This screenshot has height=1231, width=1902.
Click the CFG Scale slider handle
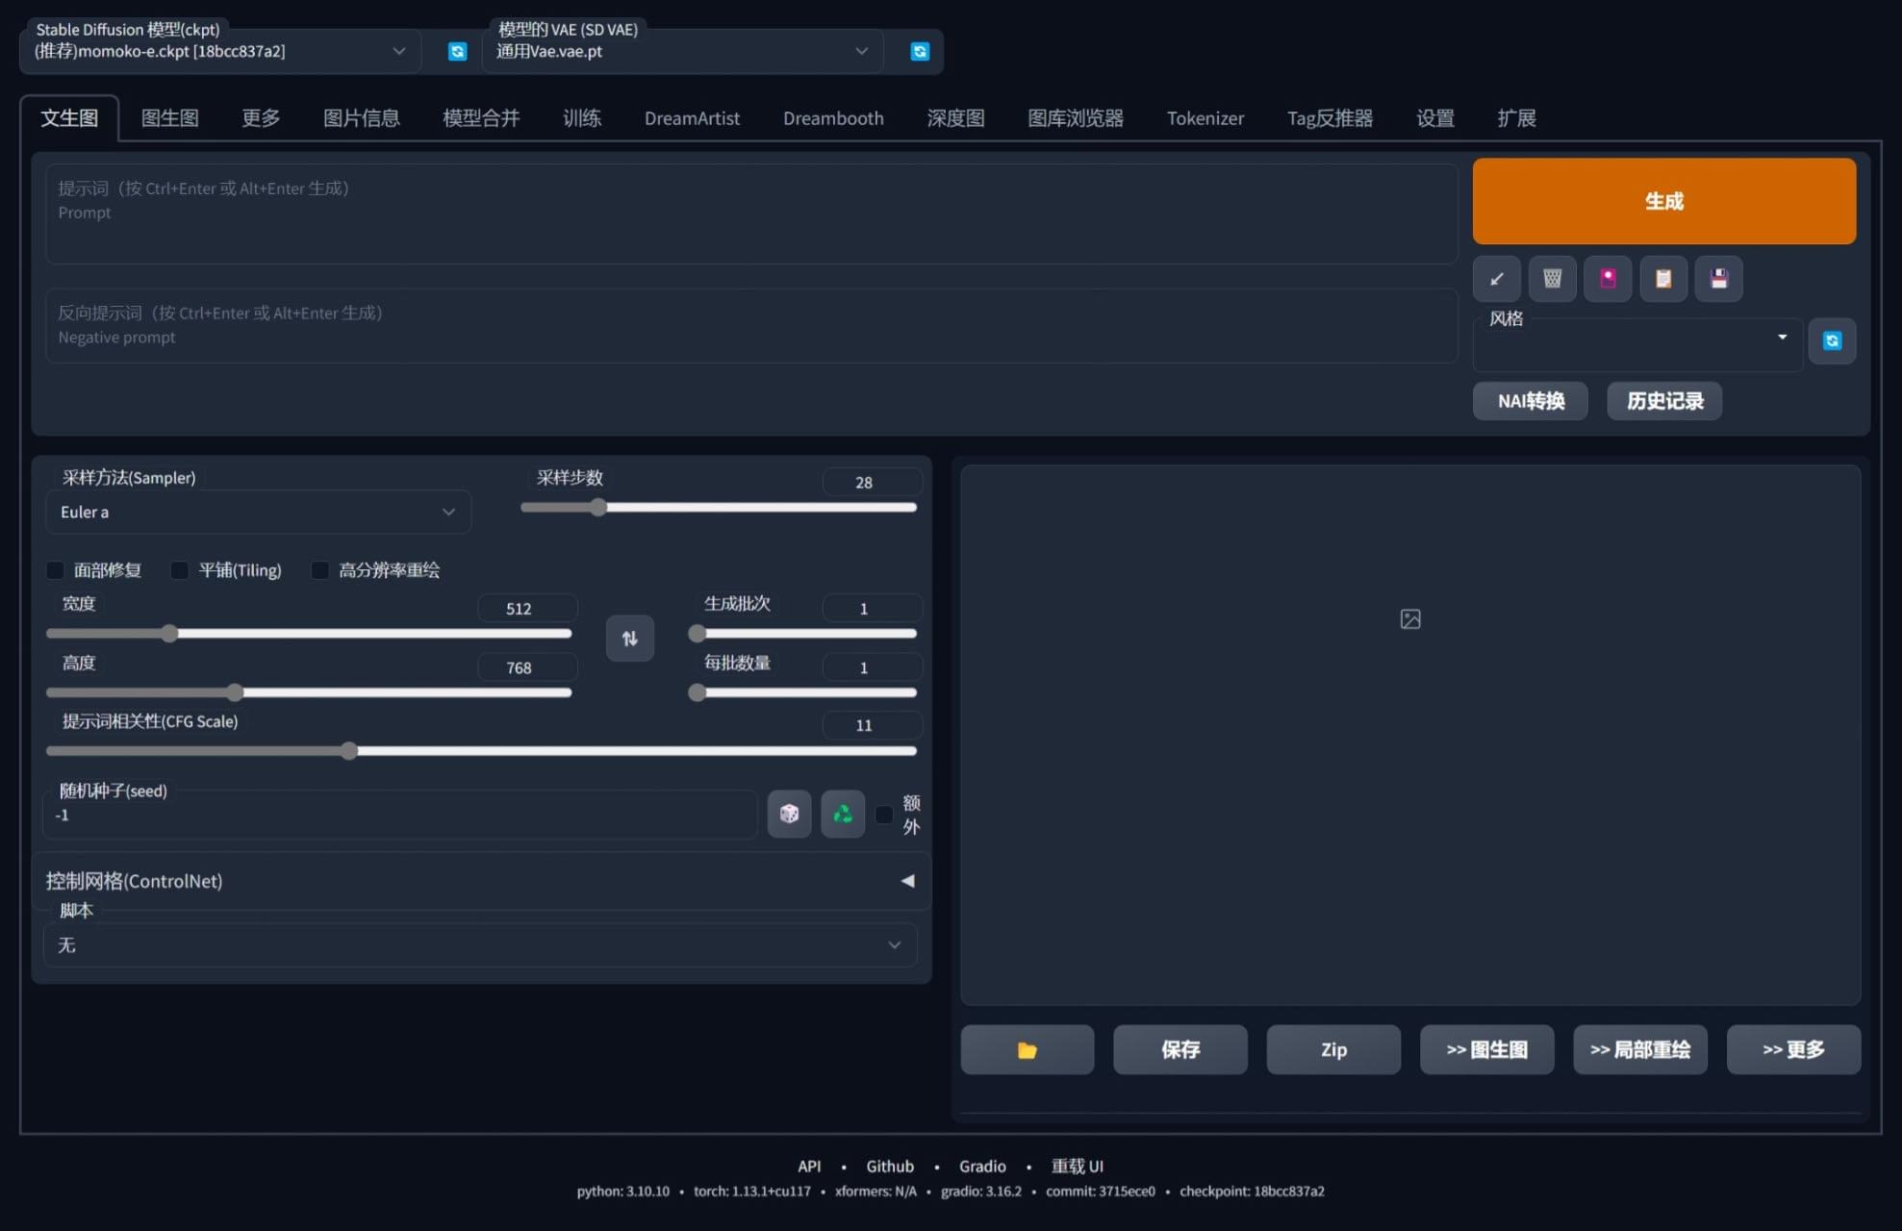349,751
